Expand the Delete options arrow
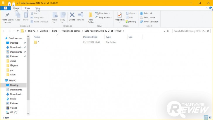This screenshot has height=120, width=213. point(72,22)
